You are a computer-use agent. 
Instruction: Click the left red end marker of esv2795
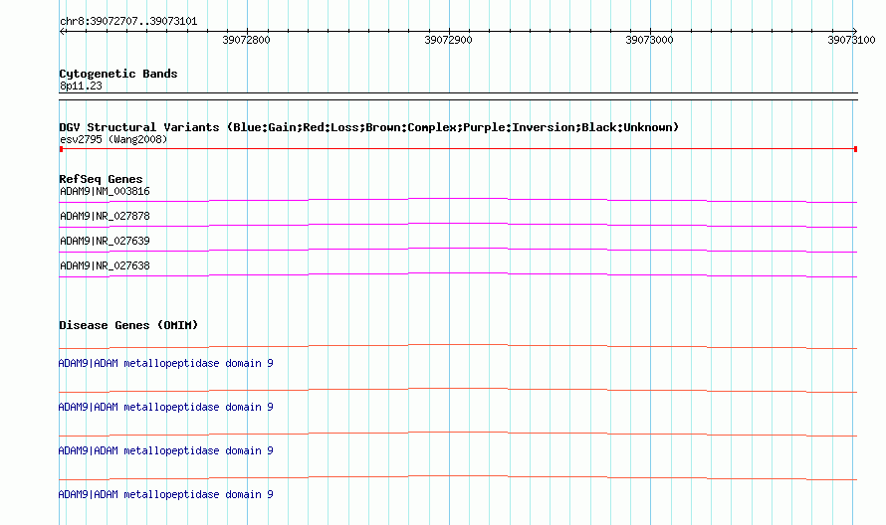coord(61,149)
